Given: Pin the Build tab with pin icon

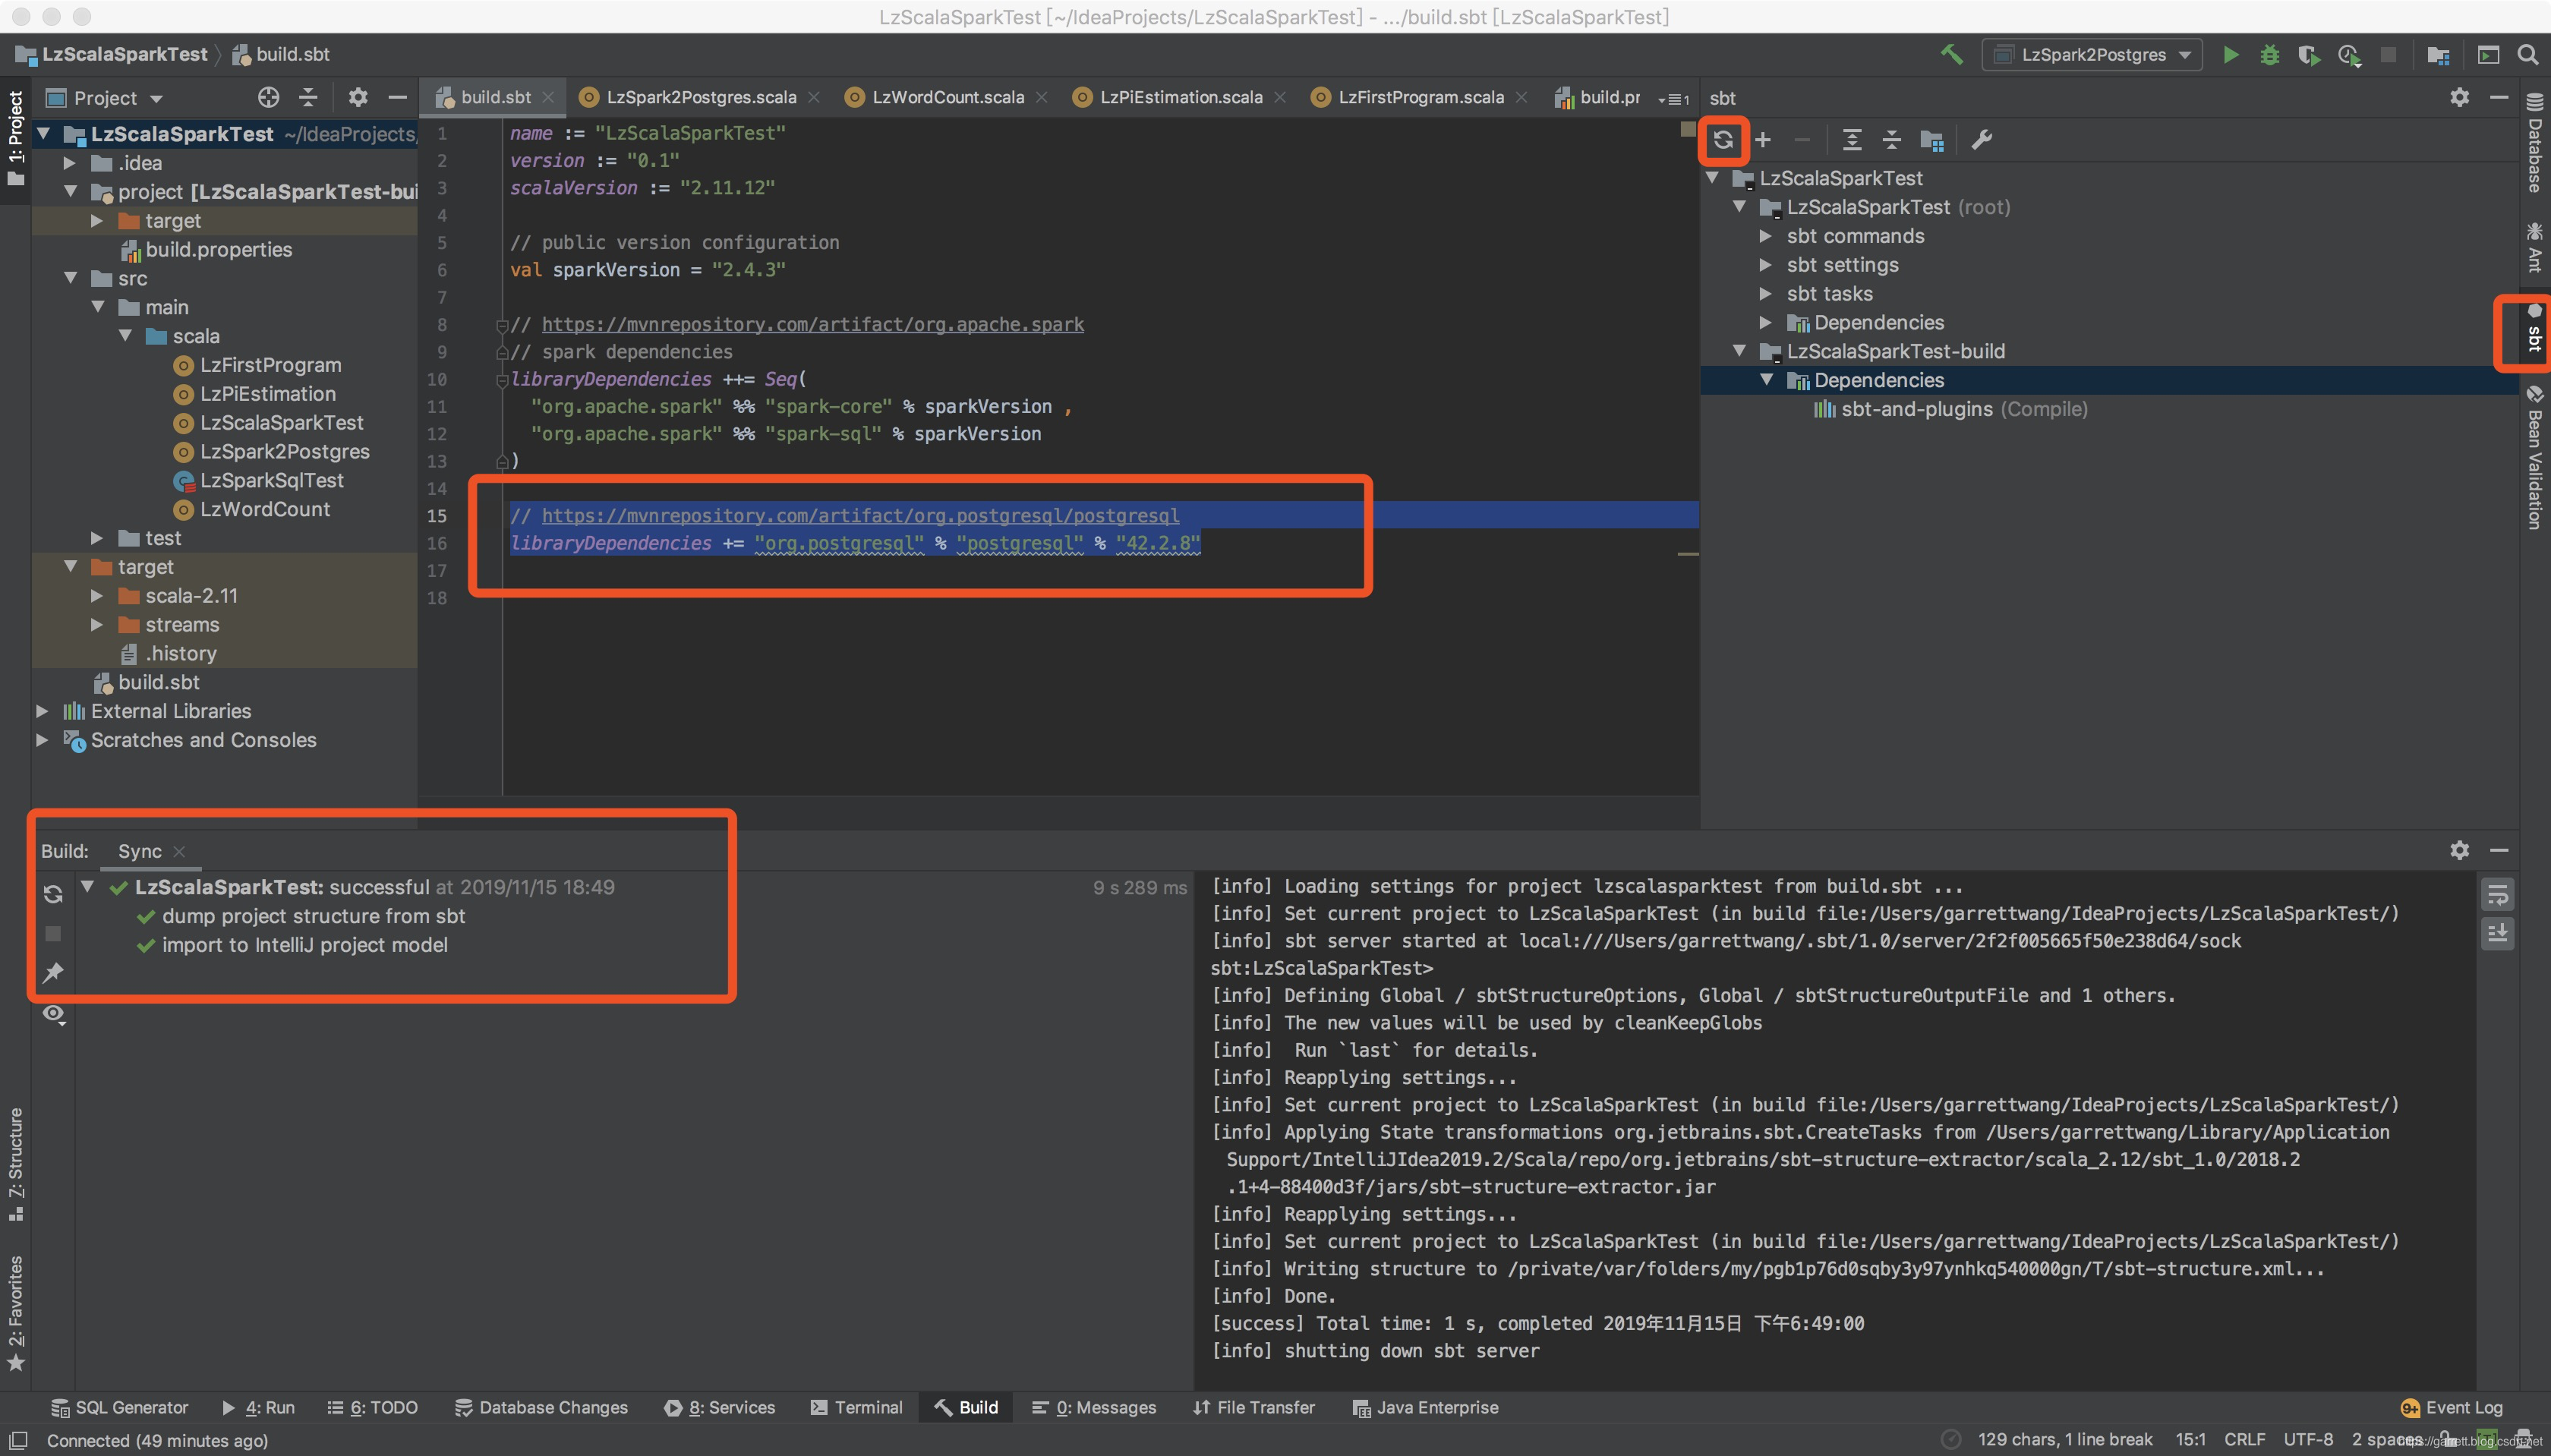Looking at the screenshot, I should (53, 972).
